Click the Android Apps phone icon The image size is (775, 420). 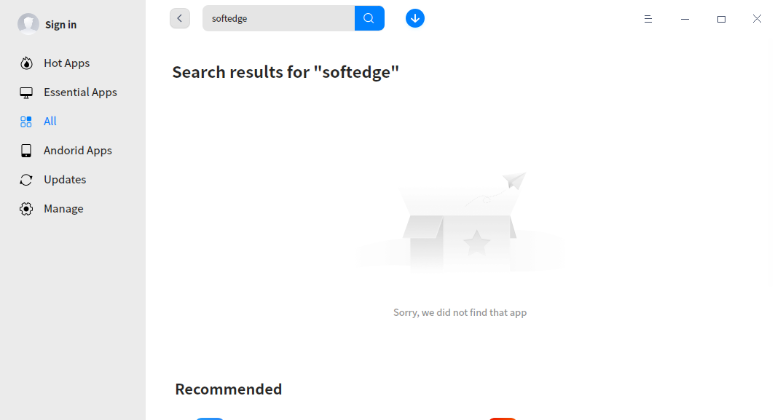pyautogui.click(x=26, y=150)
